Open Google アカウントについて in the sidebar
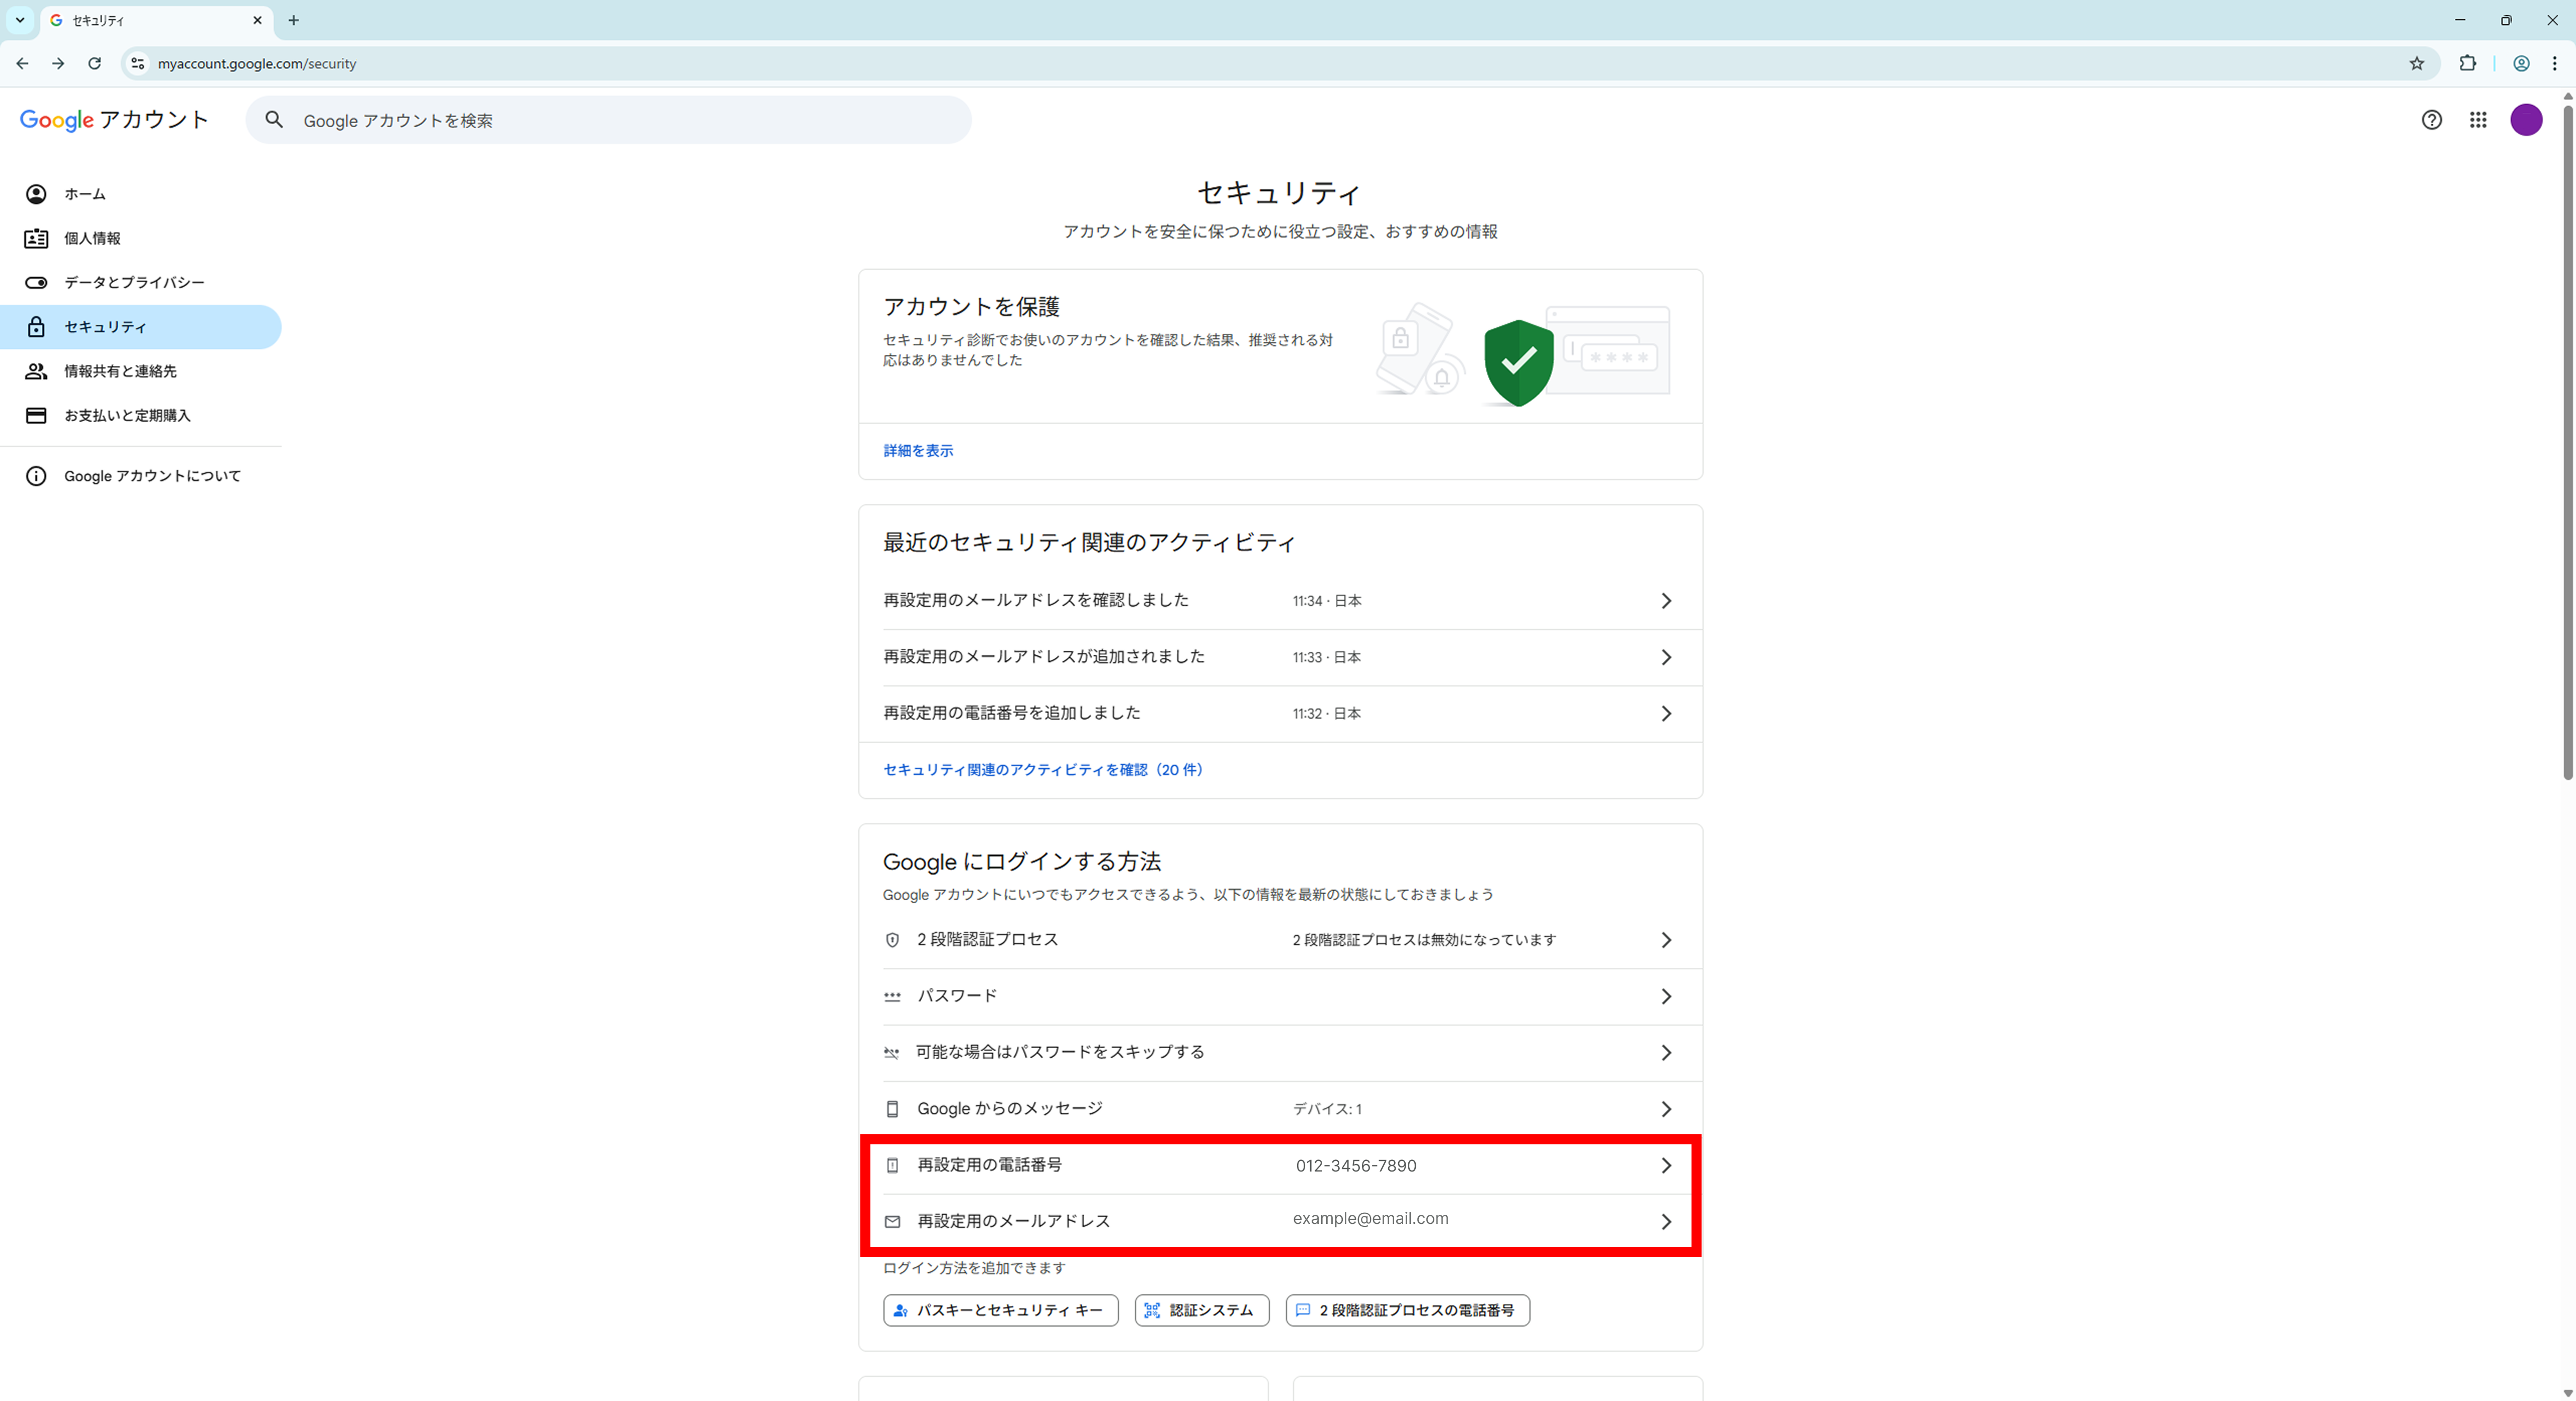Image resolution: width=2576 pixels, height=1401 pixels. point(141,476)
